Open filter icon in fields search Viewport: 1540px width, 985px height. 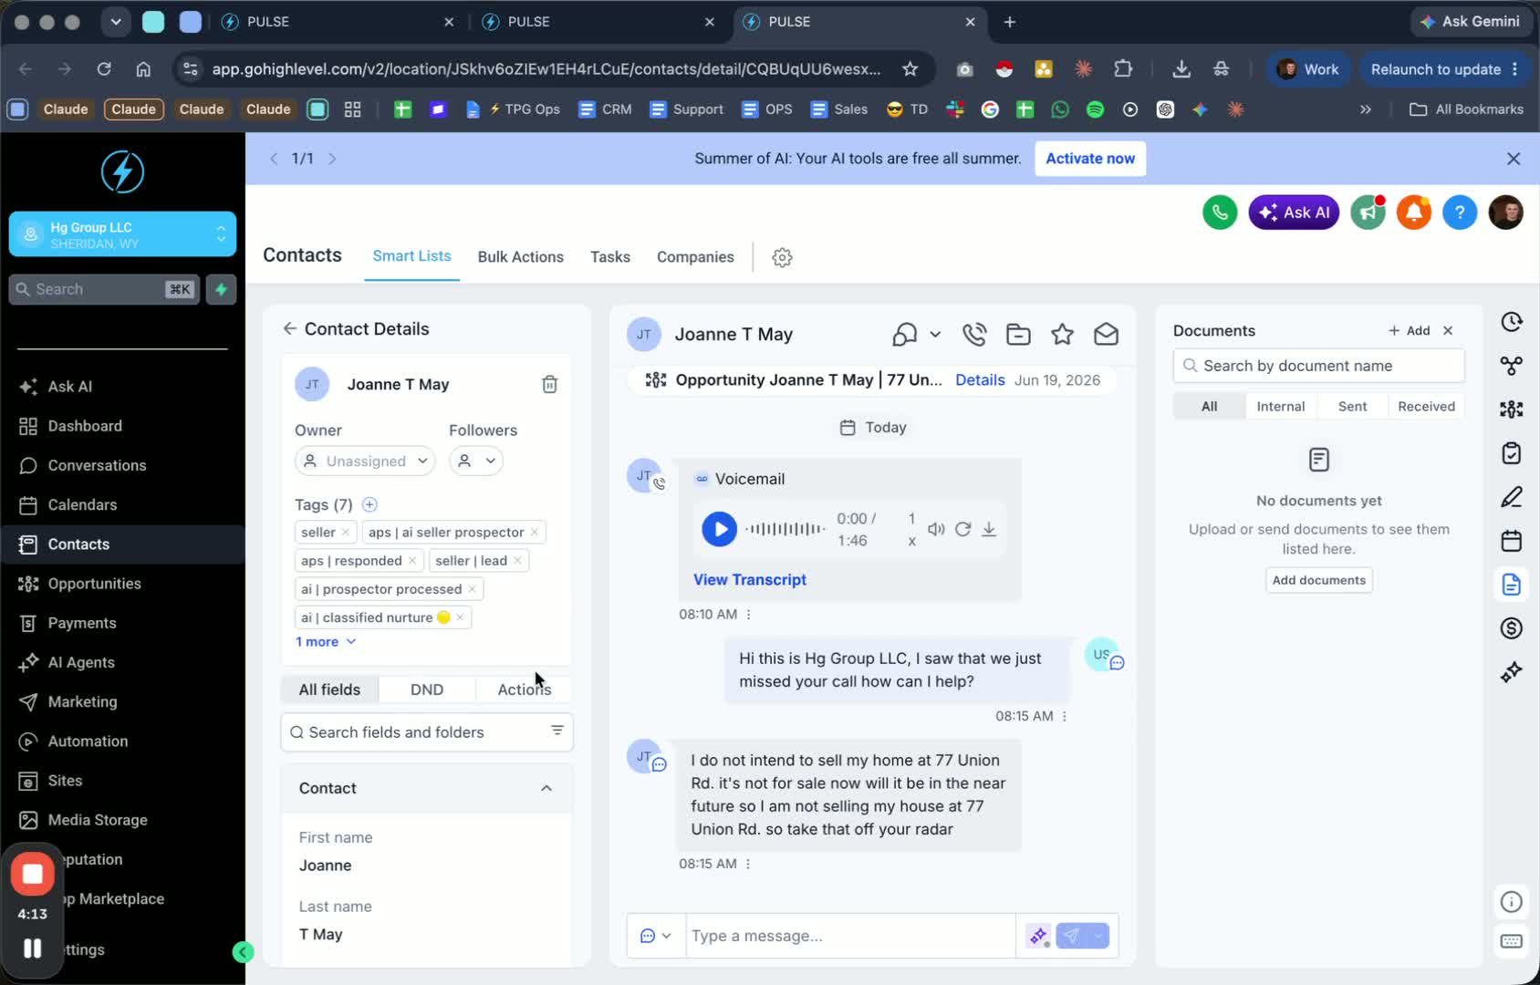tap(557, 731)
